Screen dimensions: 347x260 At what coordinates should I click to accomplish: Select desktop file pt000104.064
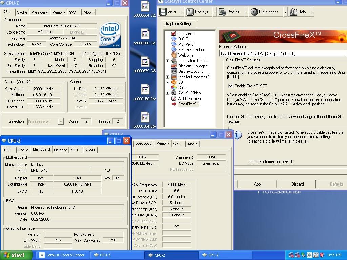(145, 120)
